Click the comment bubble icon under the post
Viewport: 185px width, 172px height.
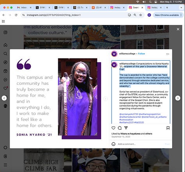[120, 128]
